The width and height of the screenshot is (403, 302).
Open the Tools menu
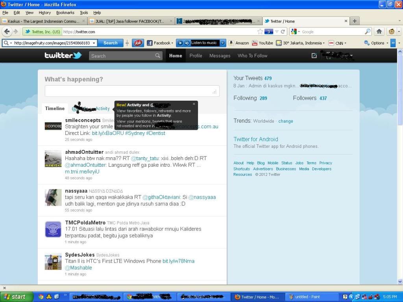tap(84, 13)
